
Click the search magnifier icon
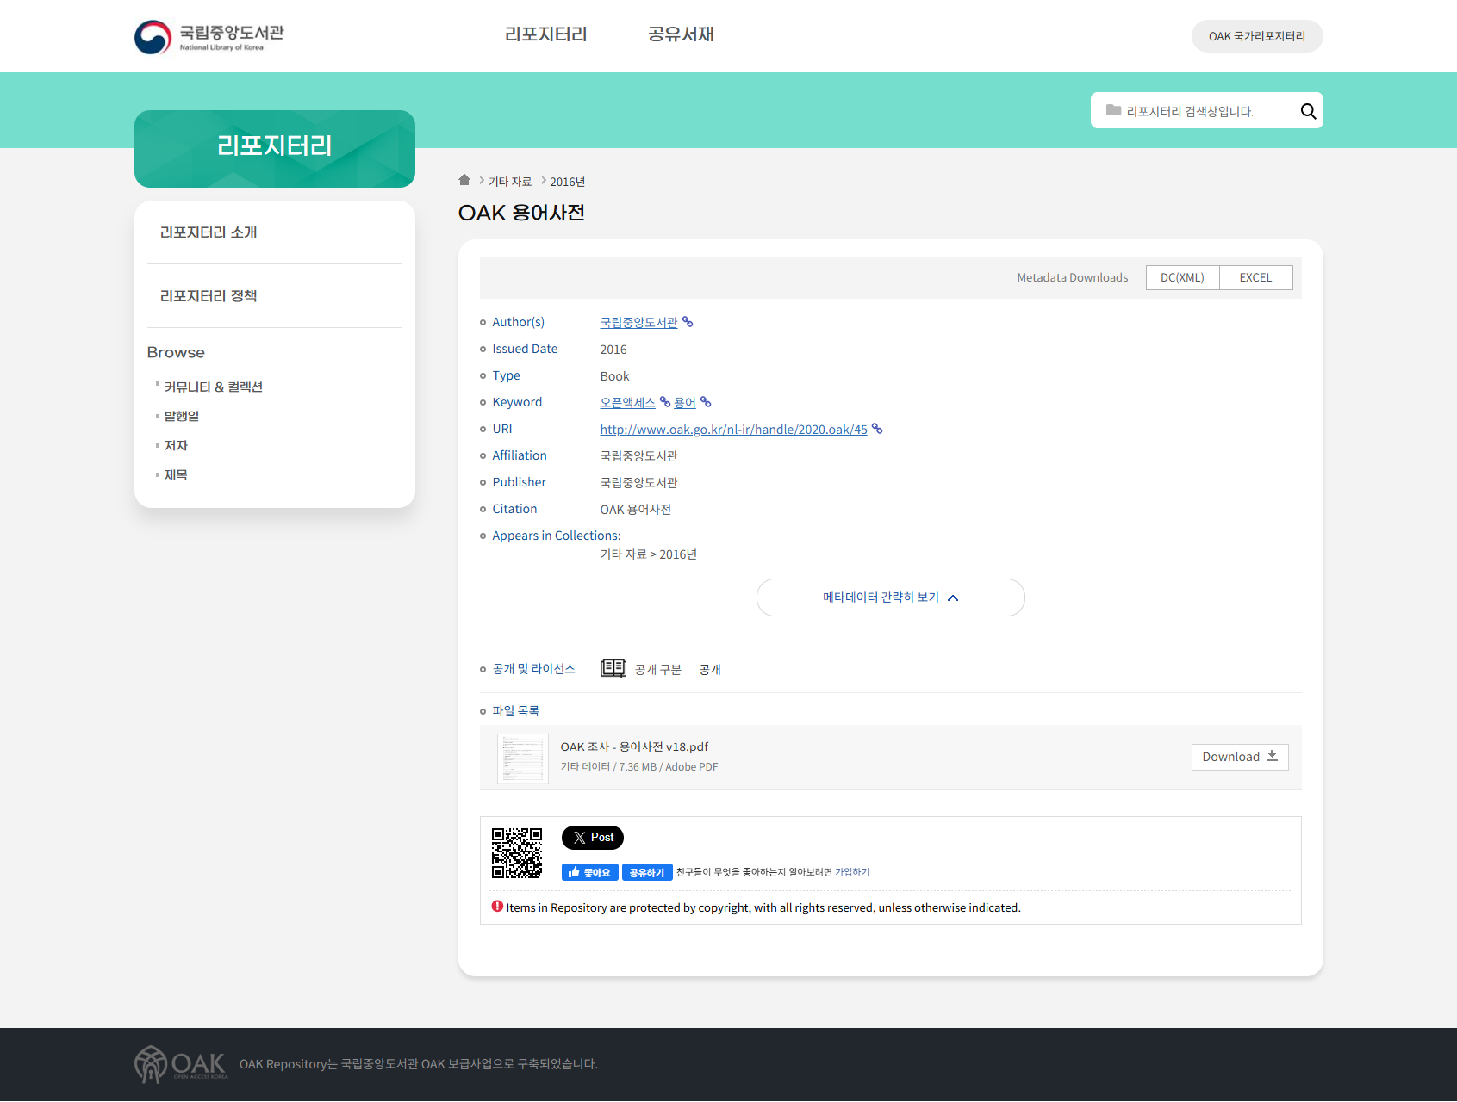click(x=1308, y=111)
